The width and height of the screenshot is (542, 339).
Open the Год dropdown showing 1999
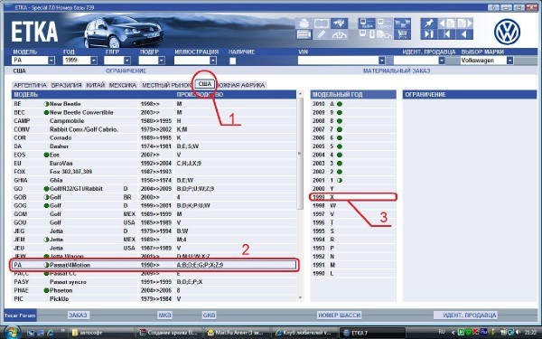(94, 61)
